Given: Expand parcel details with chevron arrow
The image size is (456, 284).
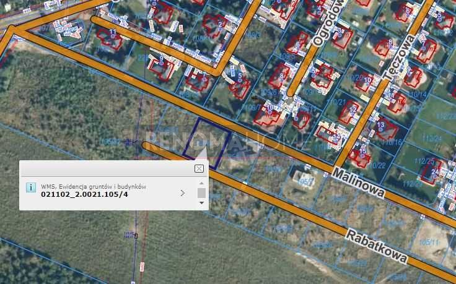Looking at the screenshot, I should point(182,193).
